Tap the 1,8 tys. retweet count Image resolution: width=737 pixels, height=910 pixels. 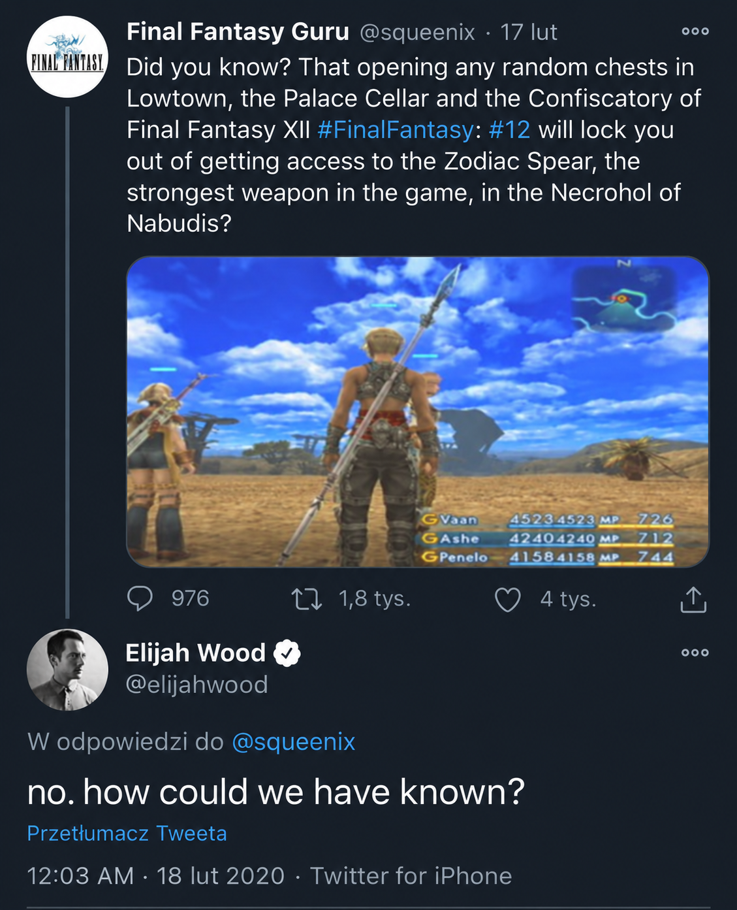point(375,598)
